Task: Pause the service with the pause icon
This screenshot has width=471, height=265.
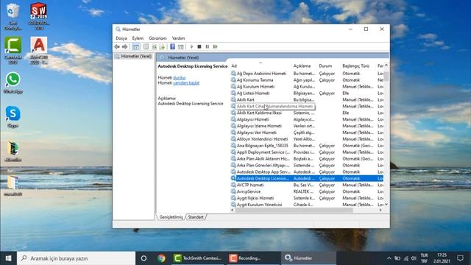Action: pos(208,46)
